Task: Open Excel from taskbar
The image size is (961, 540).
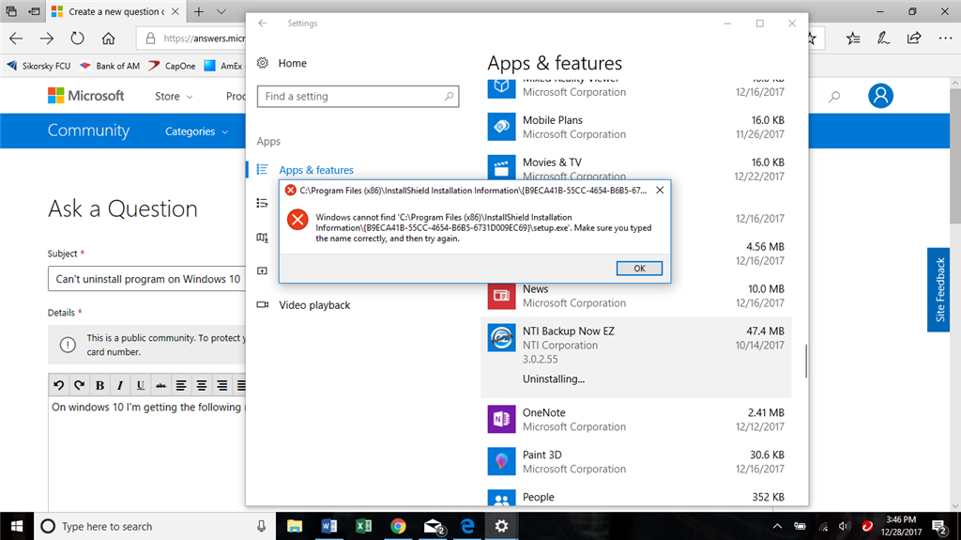Action: coord(363,526)
